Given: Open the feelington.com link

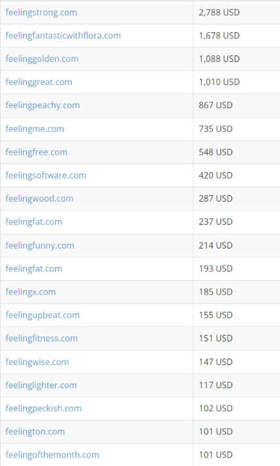Looking at the screenshot, I should pos(35,432).
